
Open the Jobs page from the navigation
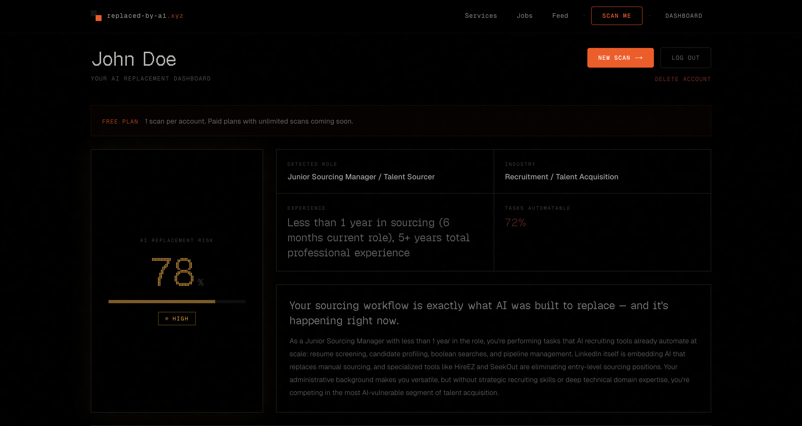(x=525, y=16)
